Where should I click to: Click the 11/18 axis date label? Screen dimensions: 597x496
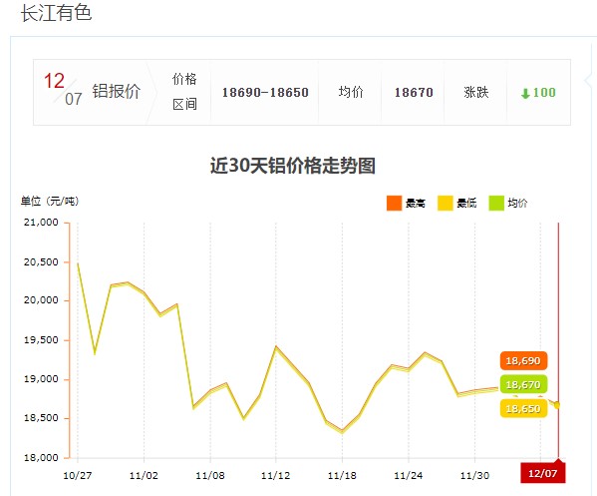pos(342,475)
